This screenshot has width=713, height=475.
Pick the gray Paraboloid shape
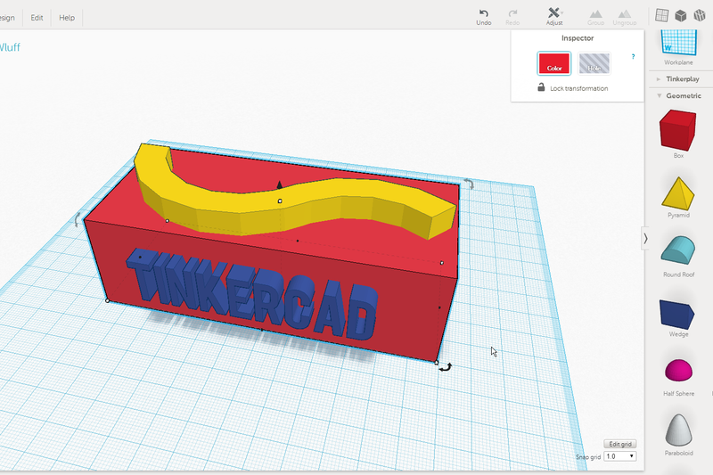pos(678,430)
